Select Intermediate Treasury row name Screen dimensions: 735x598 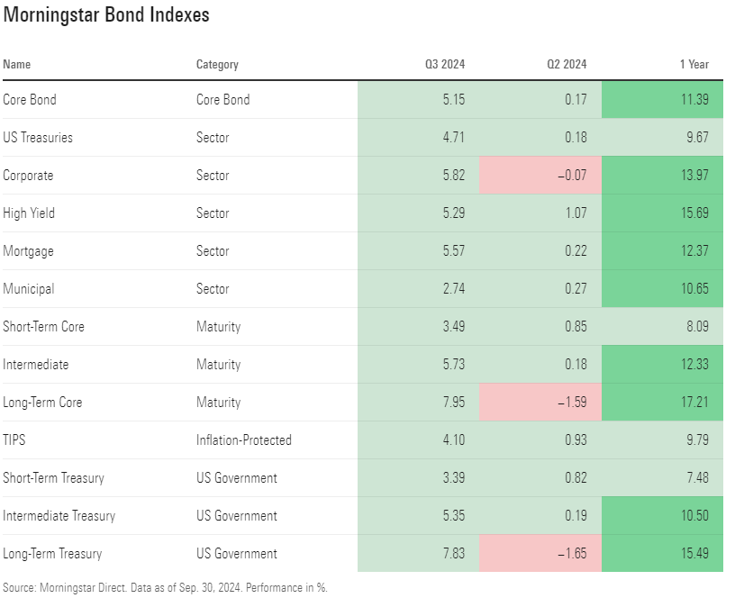(x=59, y=516)
